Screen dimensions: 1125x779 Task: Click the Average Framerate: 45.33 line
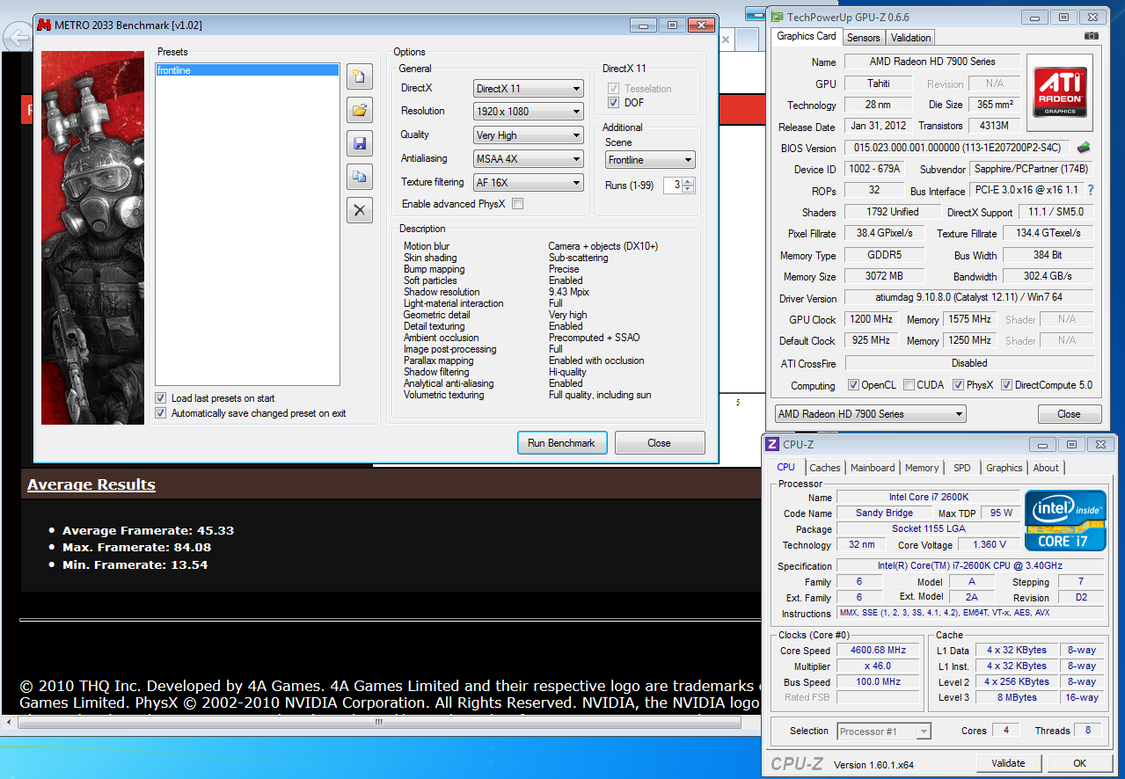148,530
